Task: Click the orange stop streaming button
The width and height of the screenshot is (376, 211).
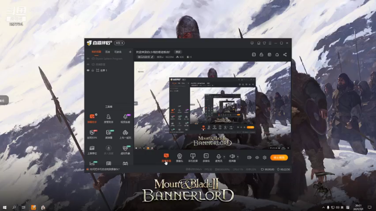Action: coord(279,158)
